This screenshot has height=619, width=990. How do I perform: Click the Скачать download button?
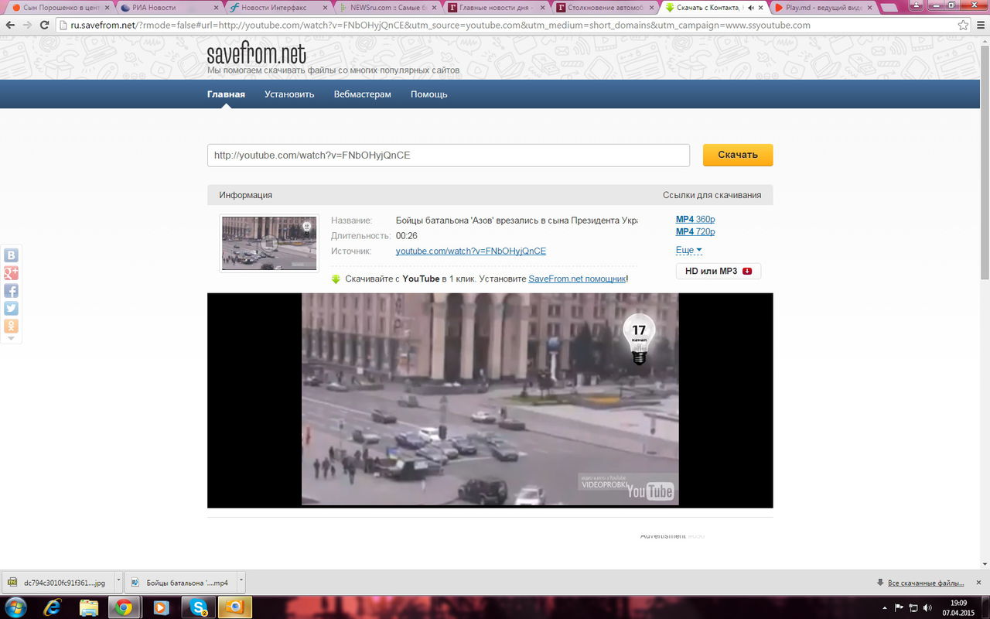coord(738,155)
